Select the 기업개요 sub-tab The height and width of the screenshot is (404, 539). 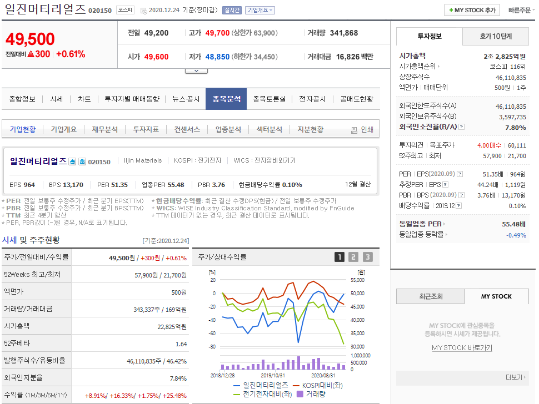(63, 129)
